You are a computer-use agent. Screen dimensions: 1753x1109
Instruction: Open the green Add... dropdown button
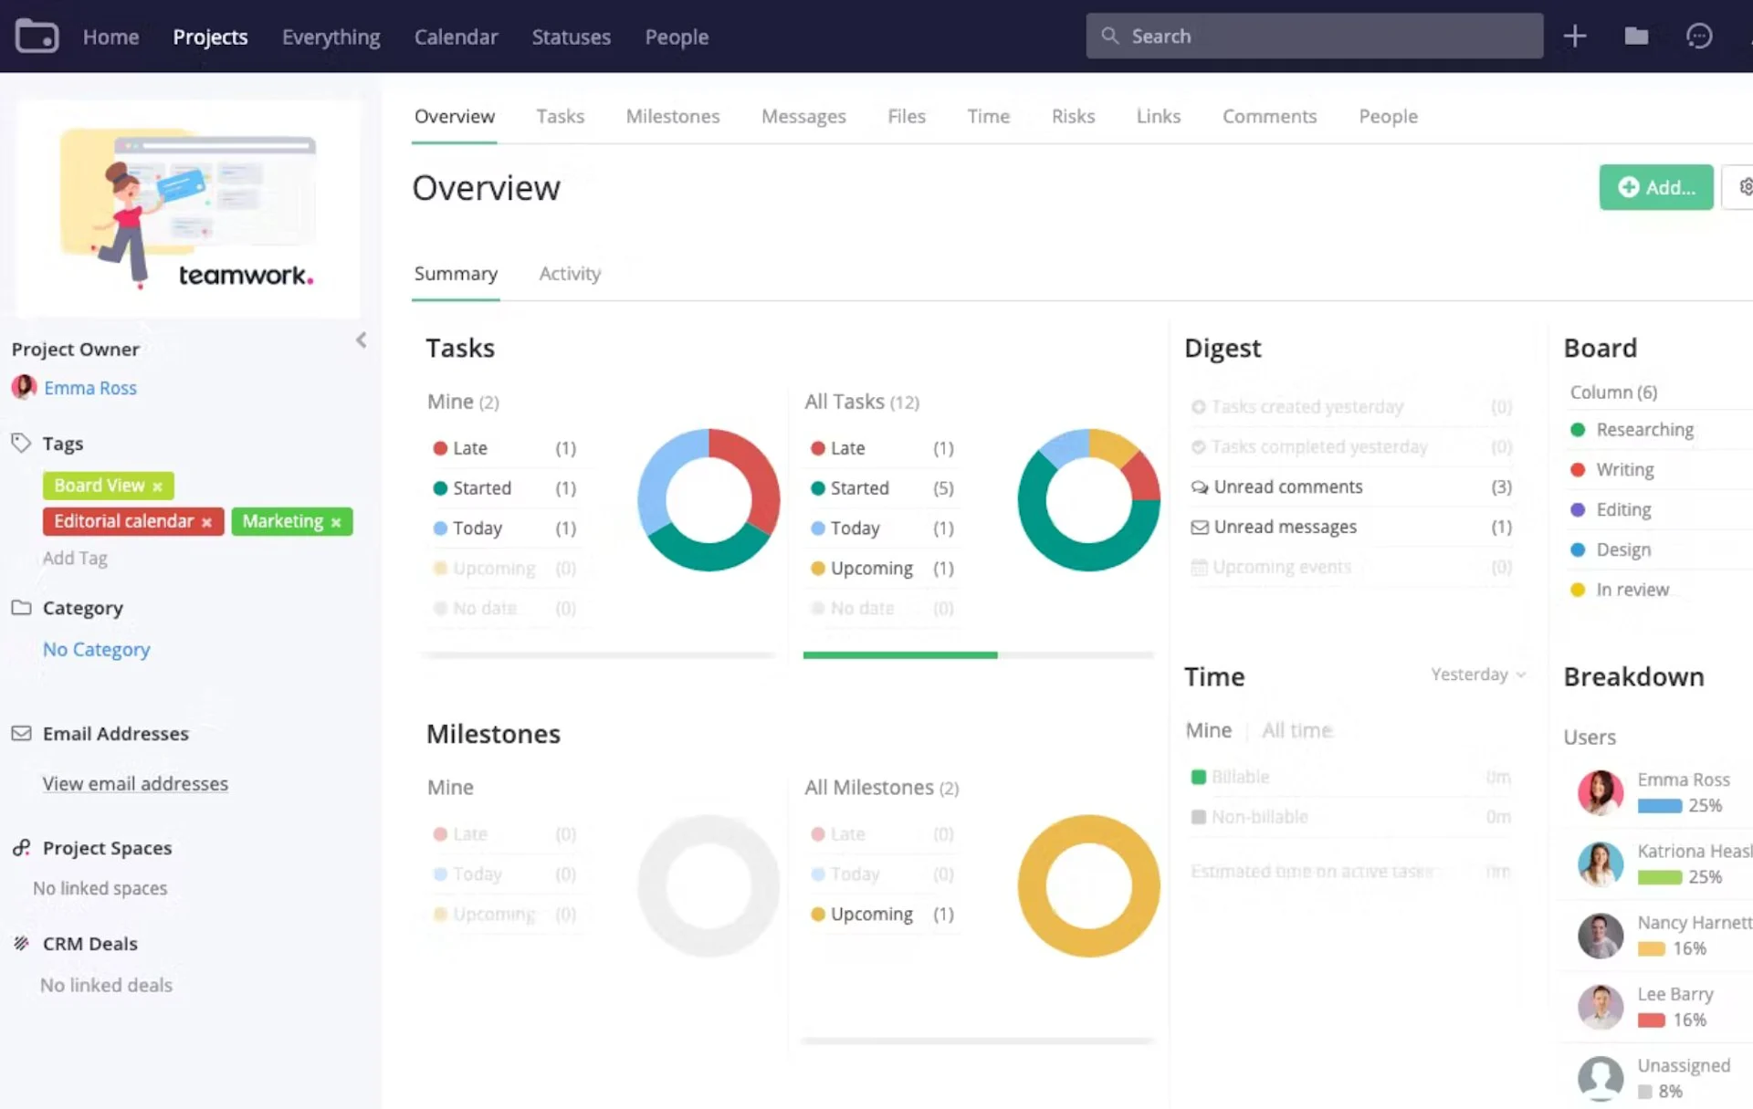[x=1655, y=187]
